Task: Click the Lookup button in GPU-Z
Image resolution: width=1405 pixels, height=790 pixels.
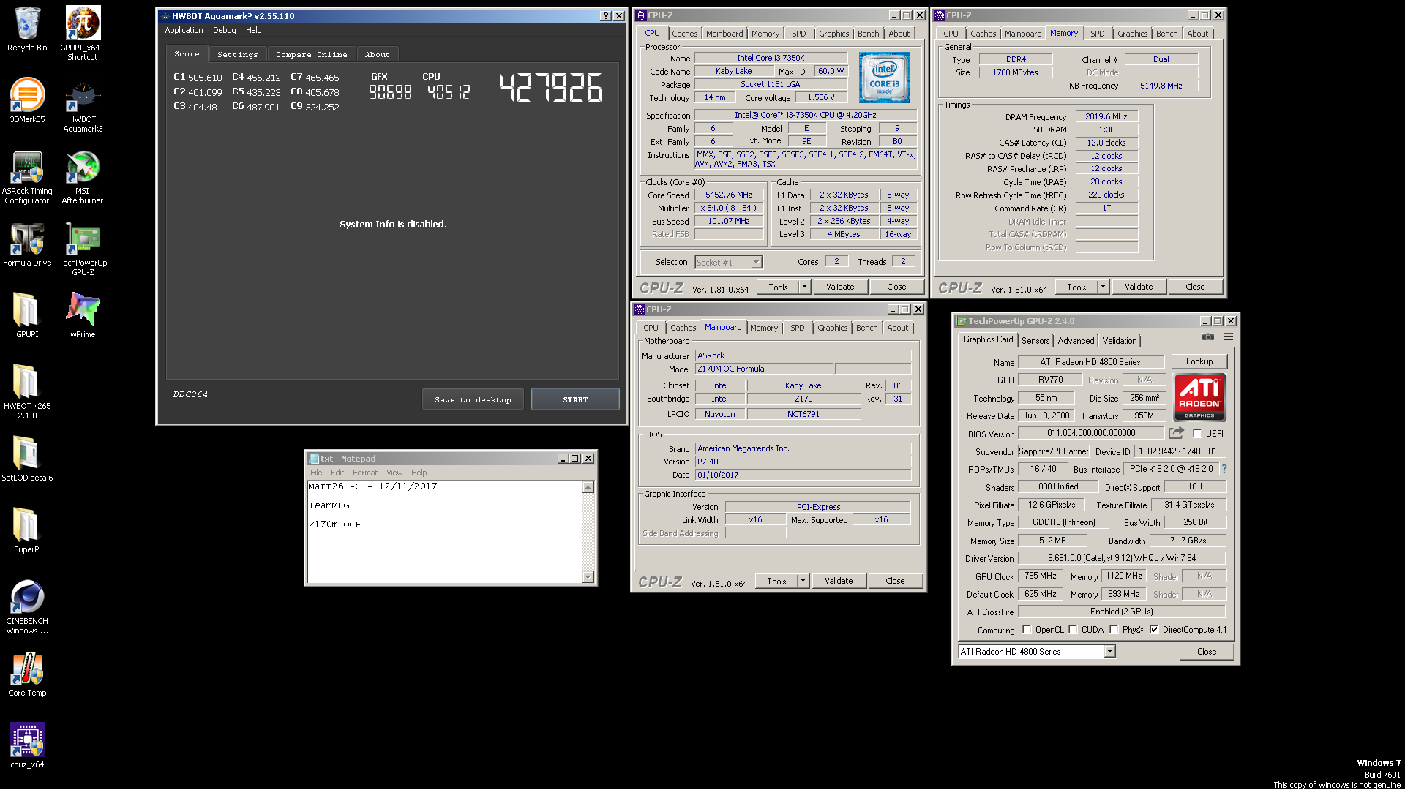Action: click(1199, 361)
